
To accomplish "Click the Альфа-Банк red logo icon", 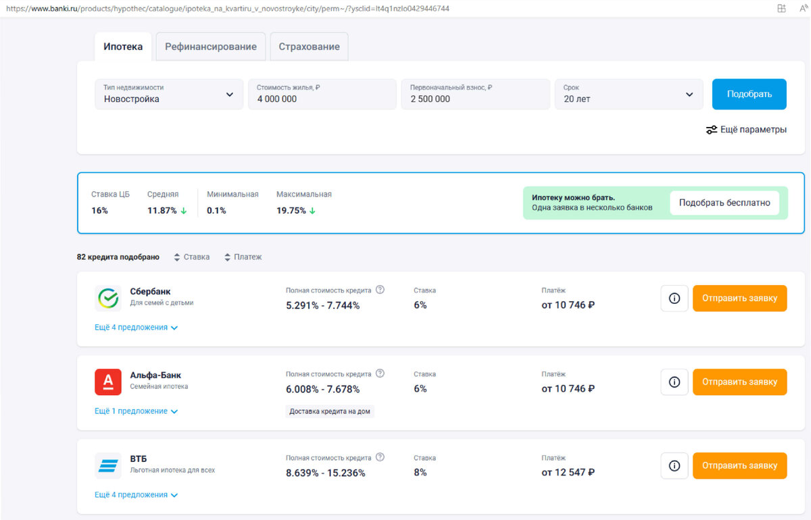I will 107,382.
